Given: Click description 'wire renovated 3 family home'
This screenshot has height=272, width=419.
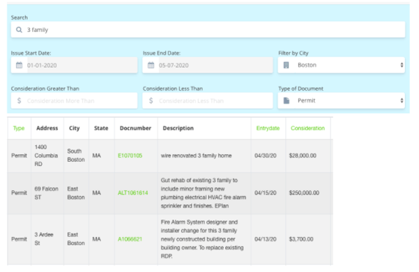Looking at the screenshot, I should [196, 156].
